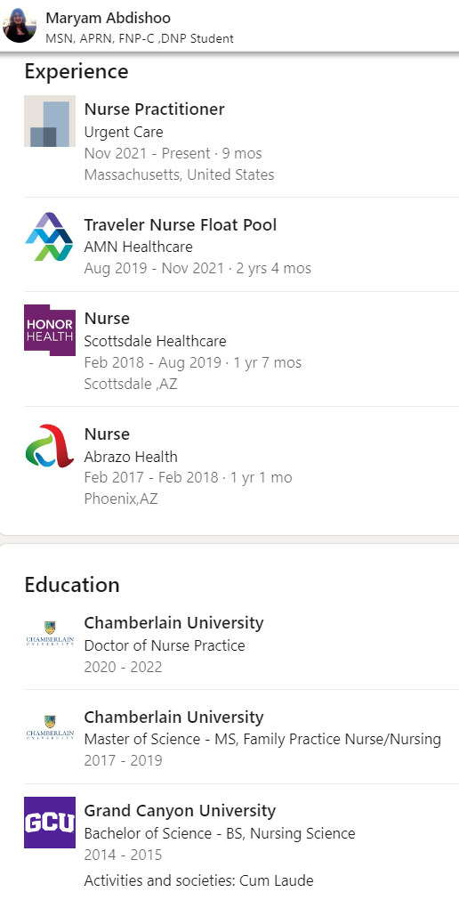Click the Master of Science Family Practice degree text
This screenshot has width=459, height=900.
[262, 739]
